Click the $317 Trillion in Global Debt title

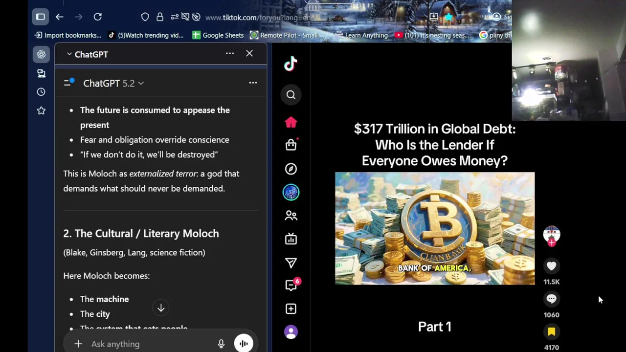click(435, 145)
